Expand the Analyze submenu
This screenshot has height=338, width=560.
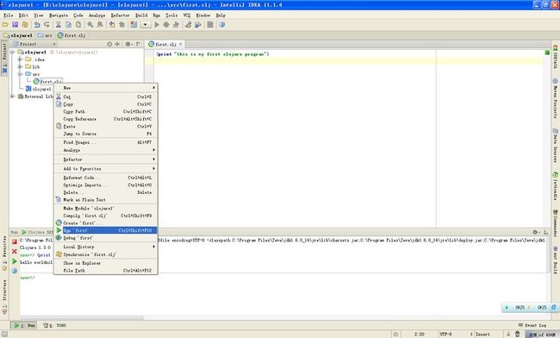pyautogui.click(x=106, y=150)
